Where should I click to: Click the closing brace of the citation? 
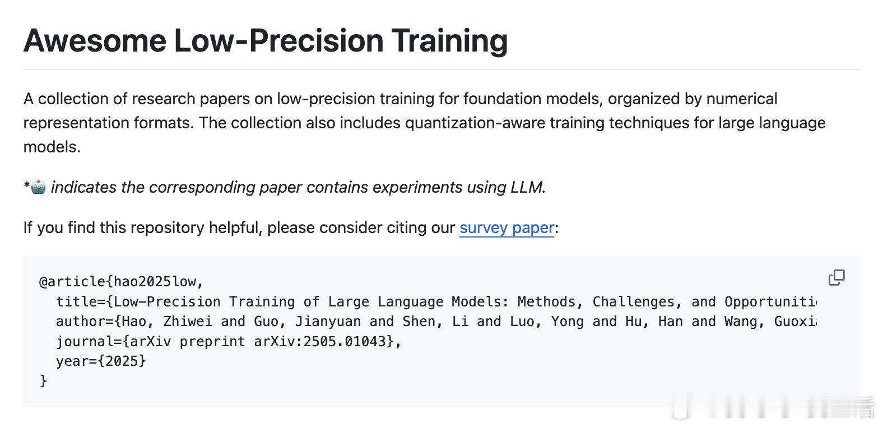click(43, 381)
